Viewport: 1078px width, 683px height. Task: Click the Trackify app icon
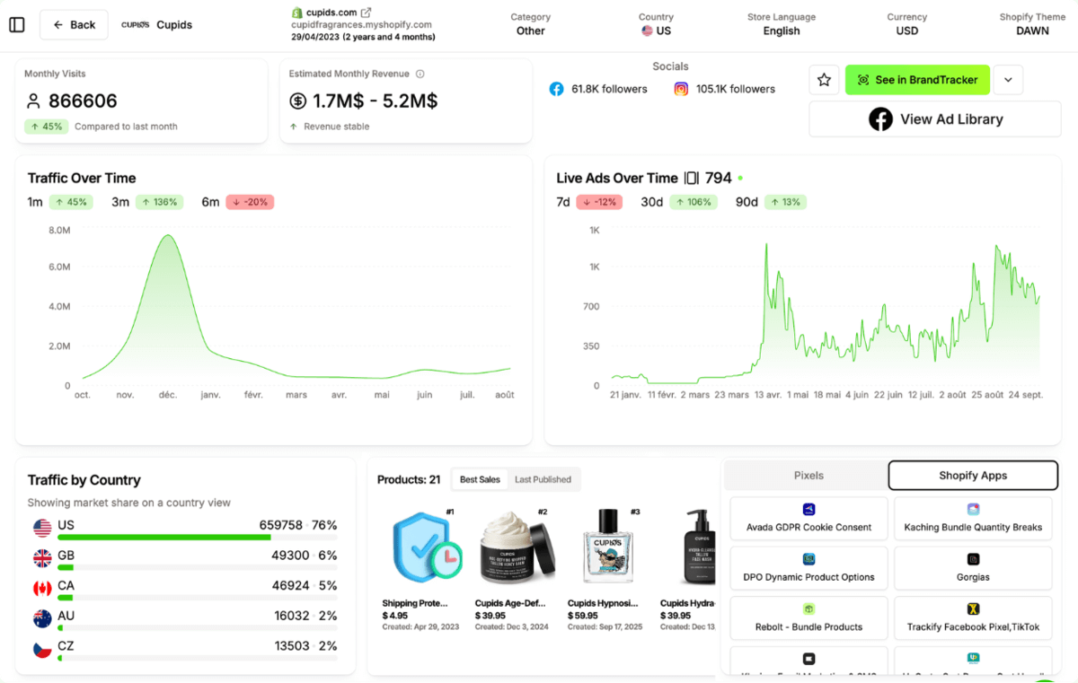[x=973, y=609]
